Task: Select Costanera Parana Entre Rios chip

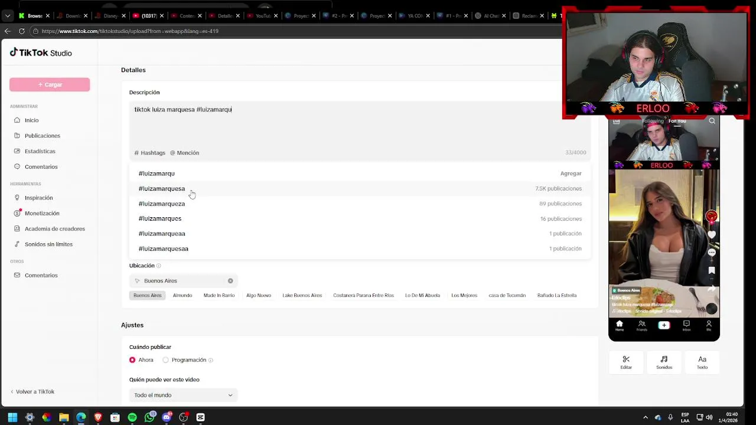Action: pyautogui.click(x=363, y=295)
